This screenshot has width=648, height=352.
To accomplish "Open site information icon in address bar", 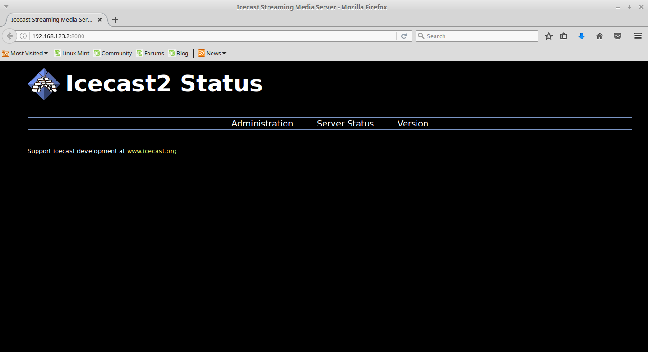I will point(23,36).
